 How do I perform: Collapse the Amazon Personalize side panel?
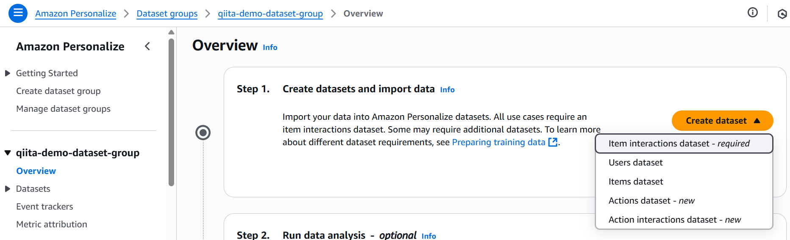[x=147, y=46]
